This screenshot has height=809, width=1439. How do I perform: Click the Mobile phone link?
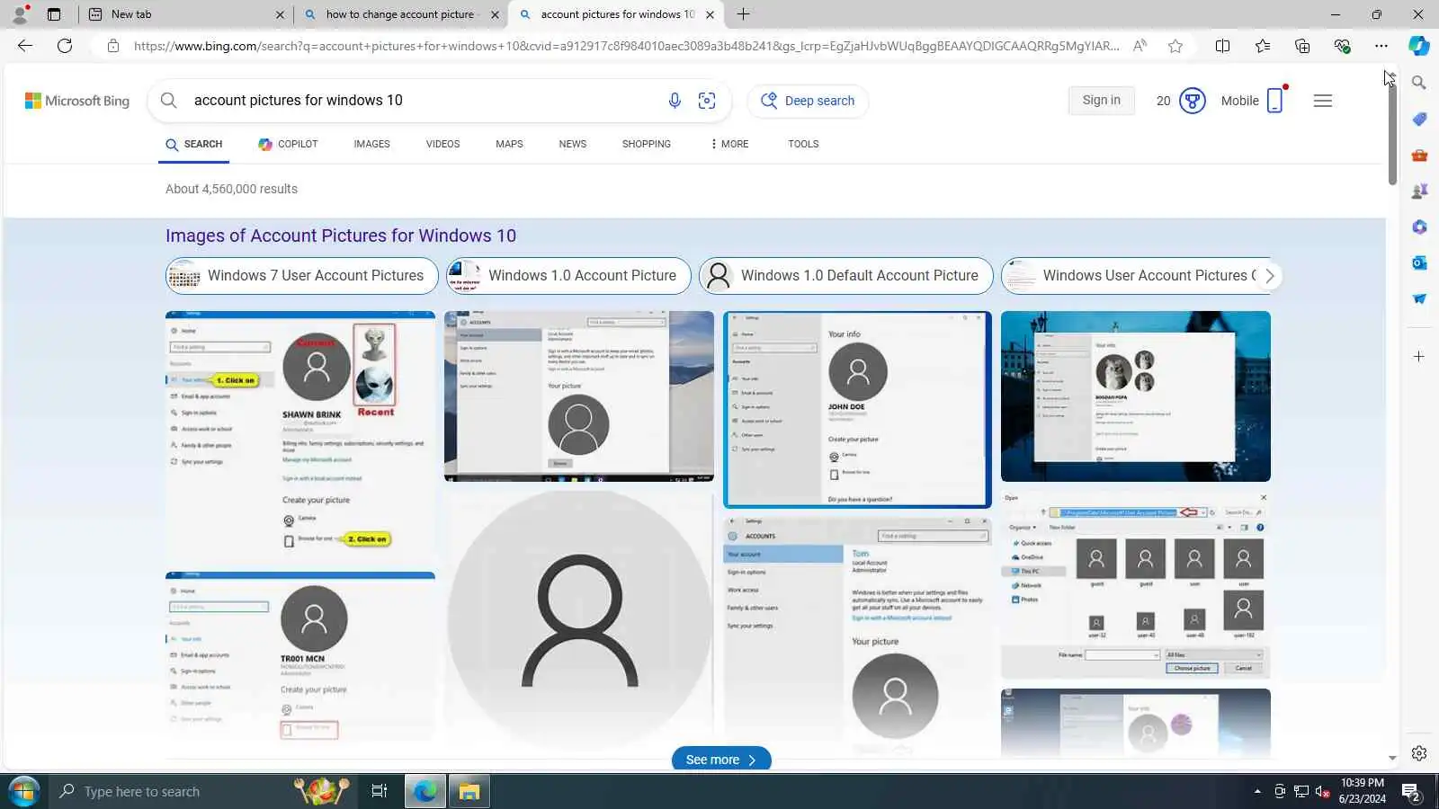coord(1252,101)
